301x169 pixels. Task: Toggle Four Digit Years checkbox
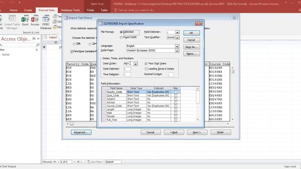(146, 64)
